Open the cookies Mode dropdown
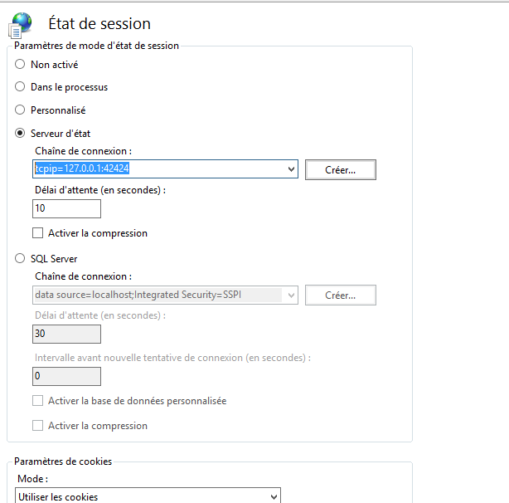Image resolution: width=509 pixels, height=503 pixels. (x=274, y=497)
